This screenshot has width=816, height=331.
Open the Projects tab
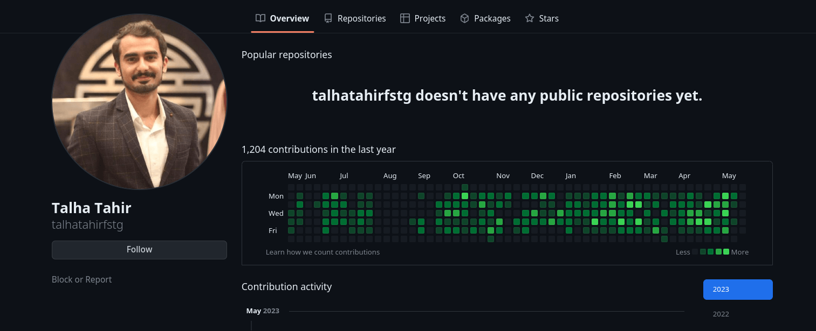(x=423, y=18)
